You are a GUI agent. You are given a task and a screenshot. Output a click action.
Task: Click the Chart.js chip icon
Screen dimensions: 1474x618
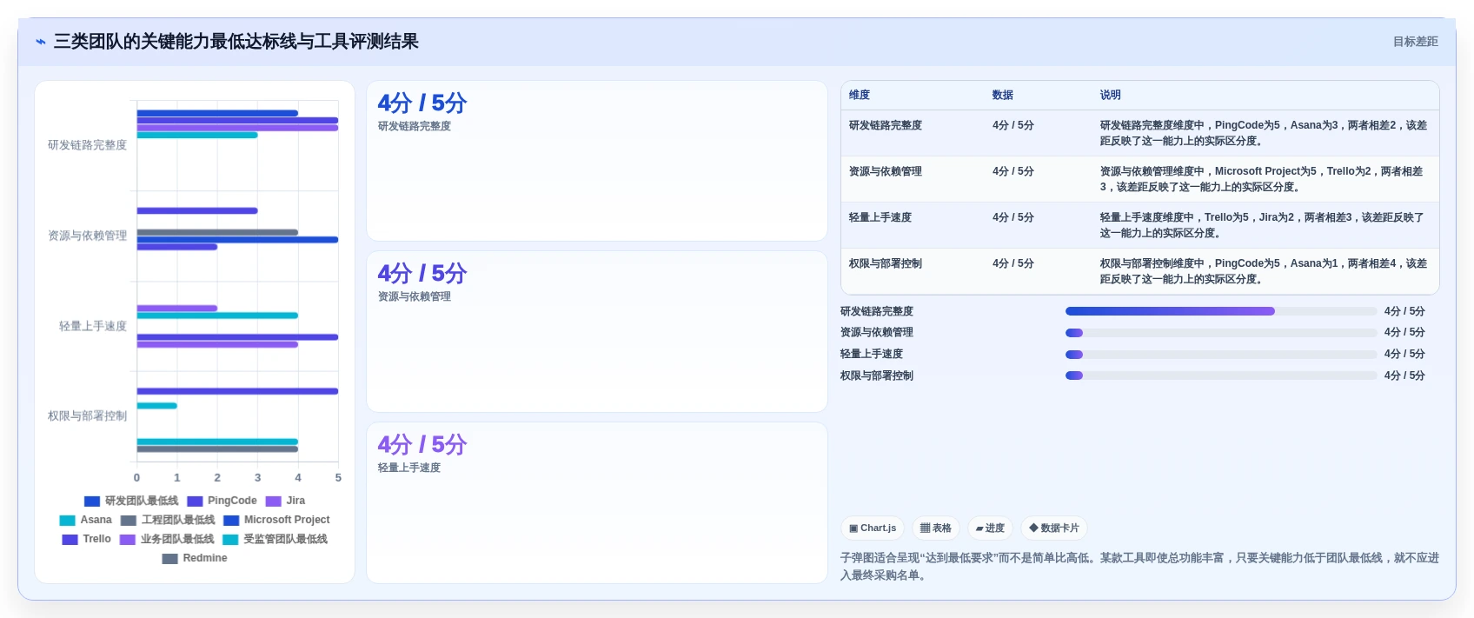tap(853, 528)
